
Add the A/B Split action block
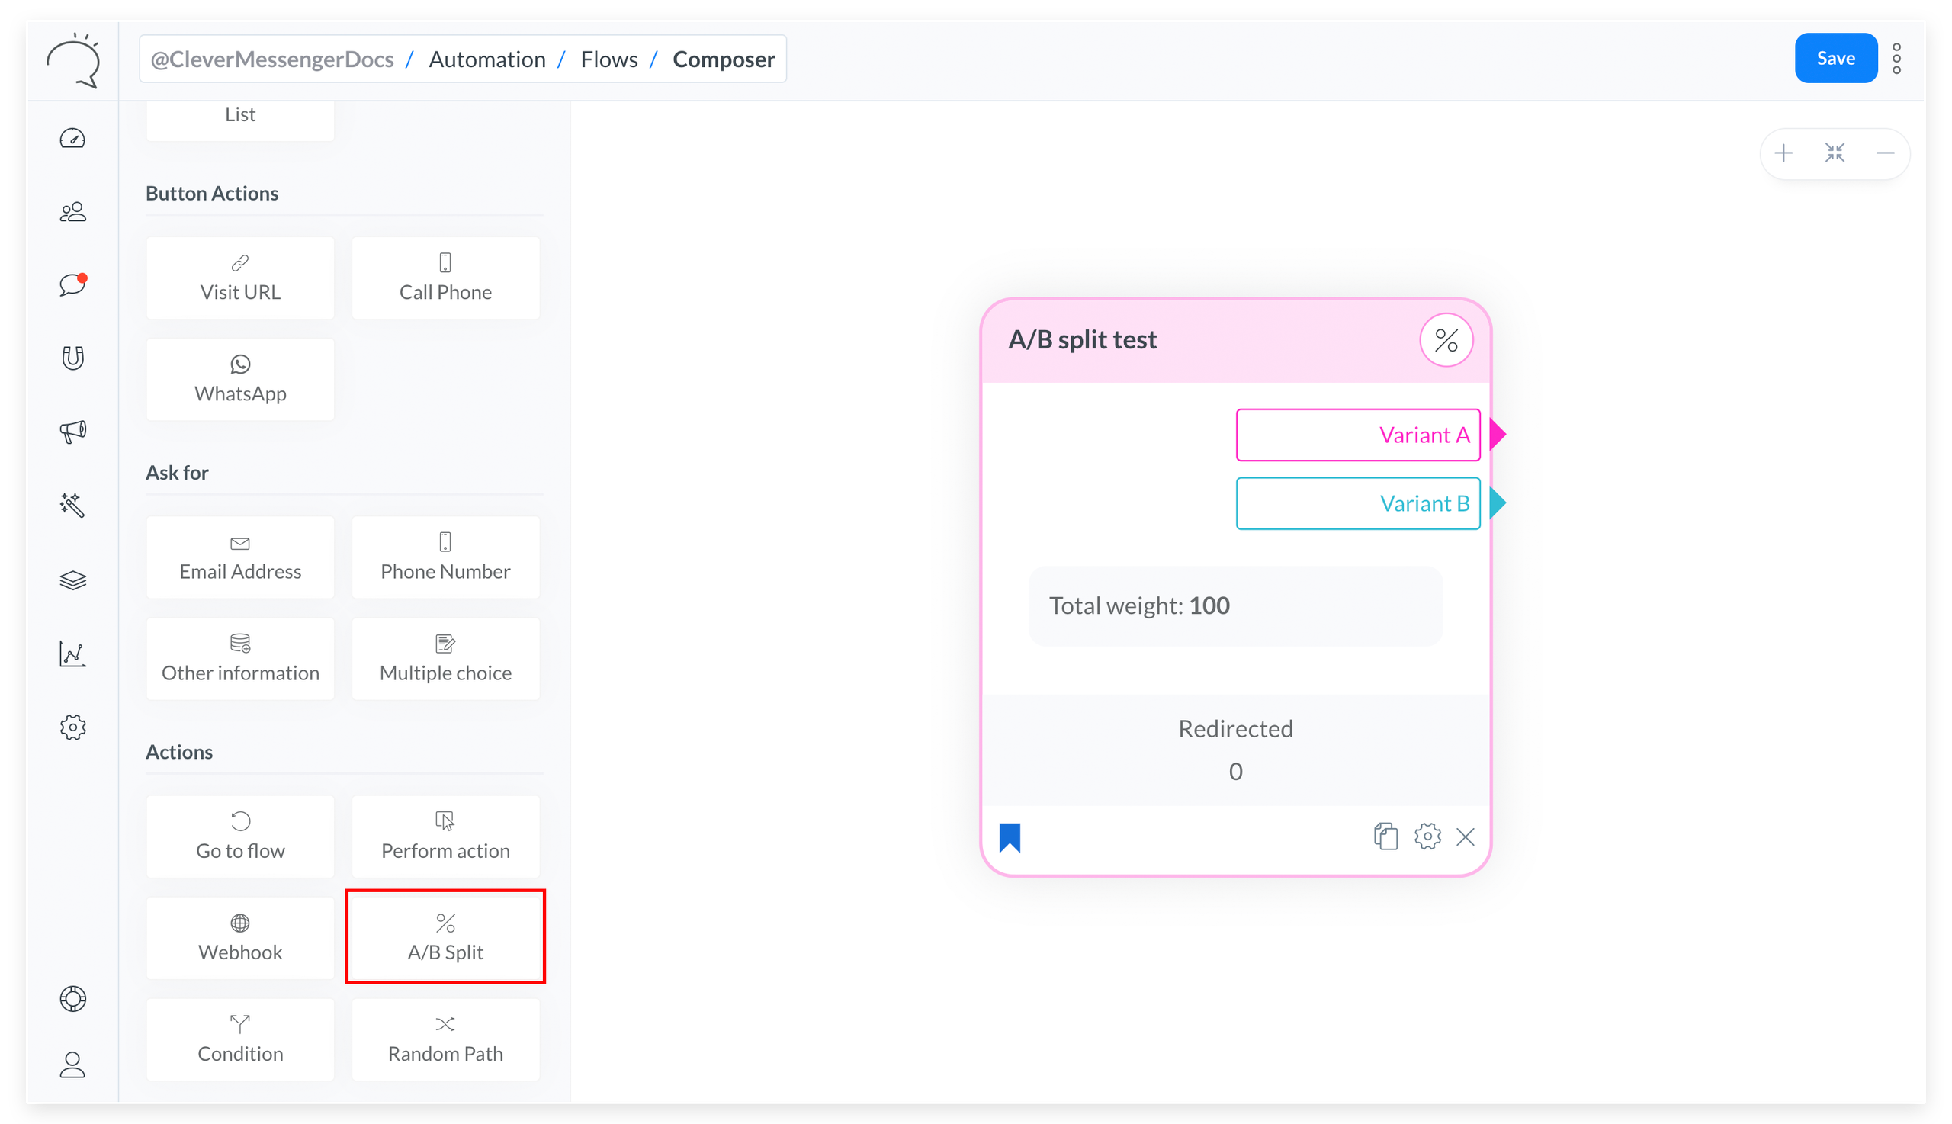point(445,936)
